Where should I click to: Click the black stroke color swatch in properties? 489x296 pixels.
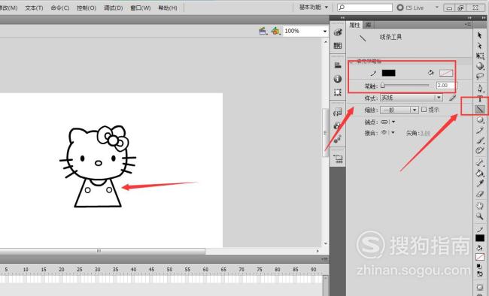click(389, 73)
